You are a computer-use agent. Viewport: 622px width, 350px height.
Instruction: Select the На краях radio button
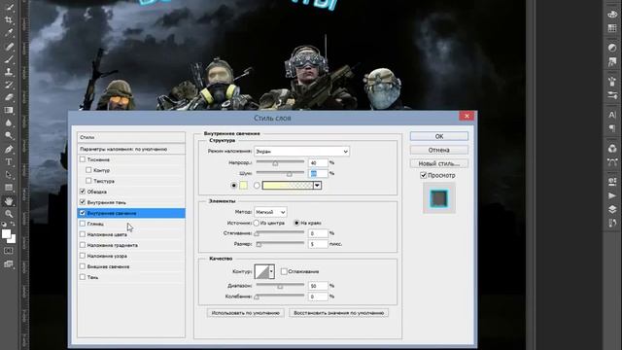pyautogui.click(x=296, y=223)
